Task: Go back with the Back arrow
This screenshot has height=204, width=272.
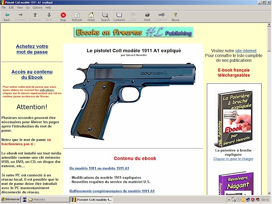Action: tap(7, 17)
